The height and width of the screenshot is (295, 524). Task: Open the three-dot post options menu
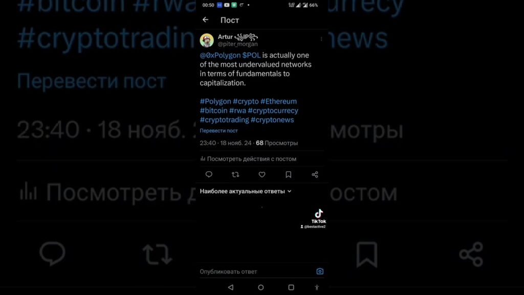tap(321, 39)
